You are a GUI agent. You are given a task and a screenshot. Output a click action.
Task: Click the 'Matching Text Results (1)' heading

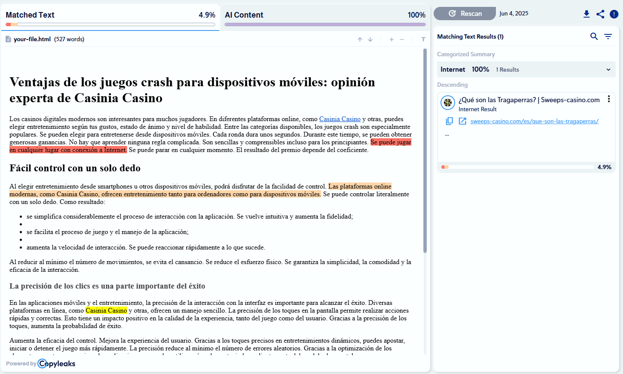[x=470, y=36]
